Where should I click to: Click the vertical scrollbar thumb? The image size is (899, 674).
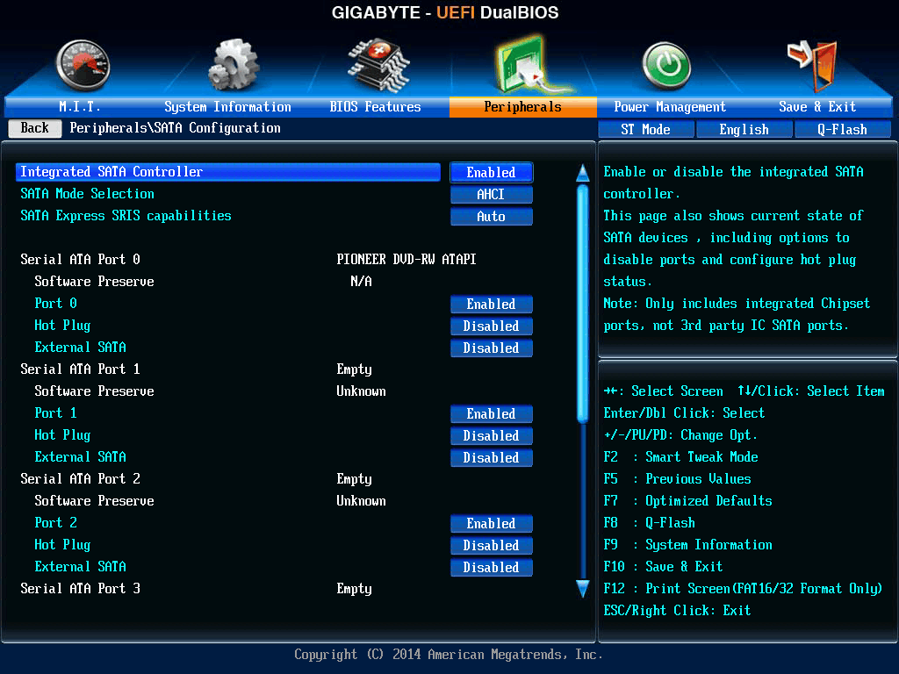pyautogui.click(x=583, y=304)
